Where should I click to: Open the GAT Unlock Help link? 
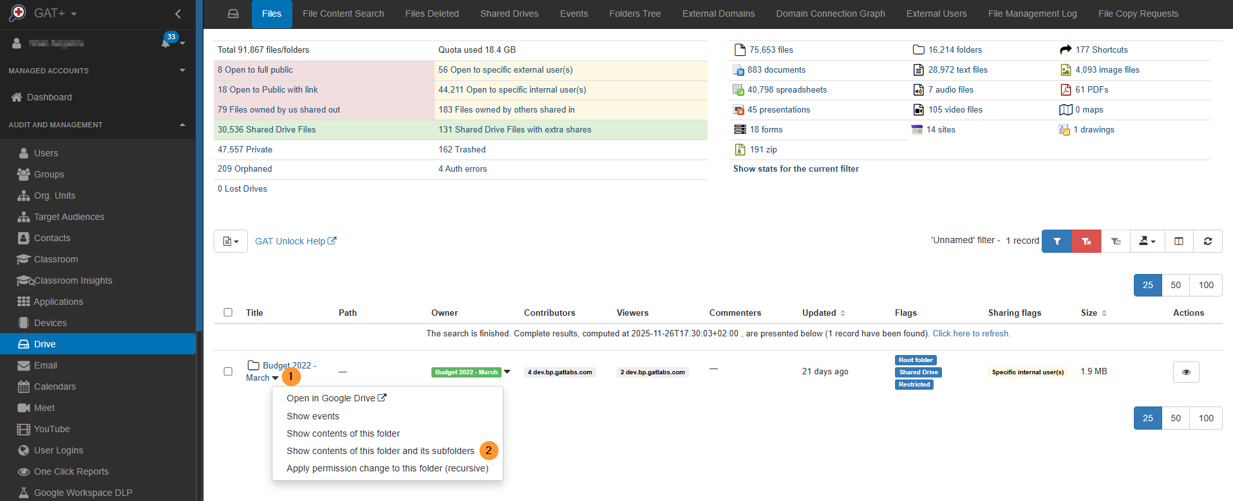coord(295,241)
